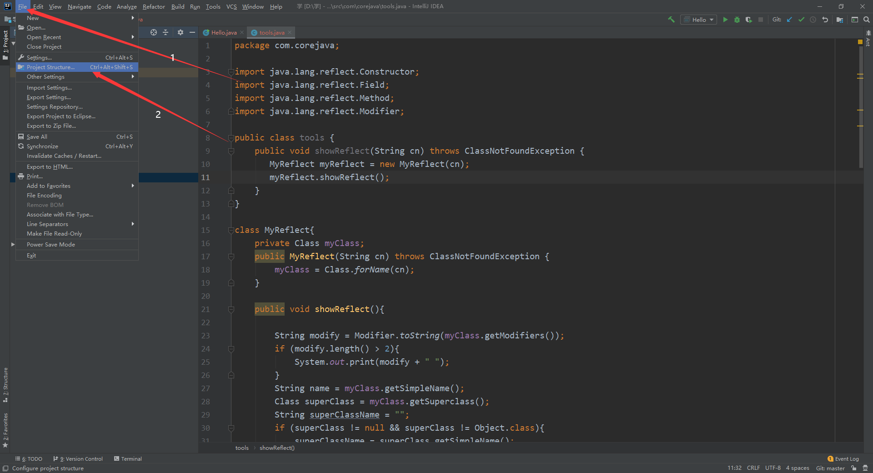Update project from Git with the pull arrow
This screenshot has height=473, width=873.
click(x=789, y=20)
